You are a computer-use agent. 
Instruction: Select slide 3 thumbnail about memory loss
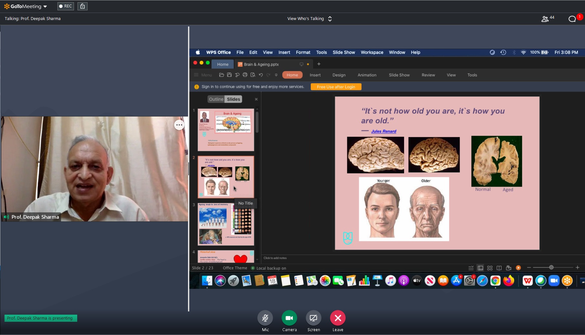tap(226, 224)
